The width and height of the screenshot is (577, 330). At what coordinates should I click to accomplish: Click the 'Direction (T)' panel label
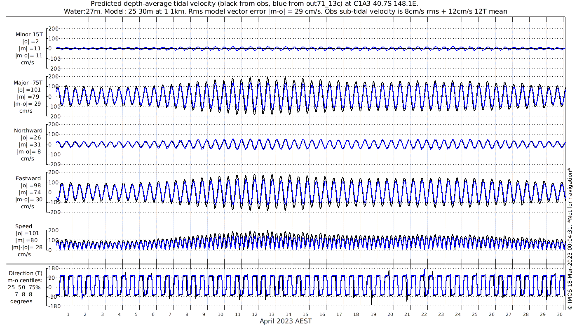click(26, 273)
